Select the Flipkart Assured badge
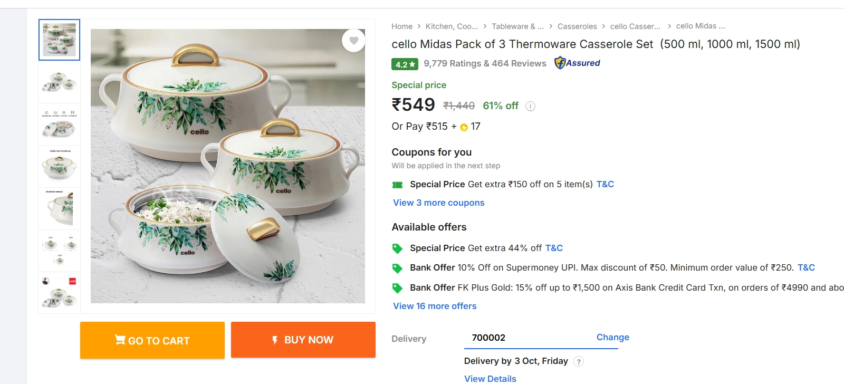 [578, 63]
